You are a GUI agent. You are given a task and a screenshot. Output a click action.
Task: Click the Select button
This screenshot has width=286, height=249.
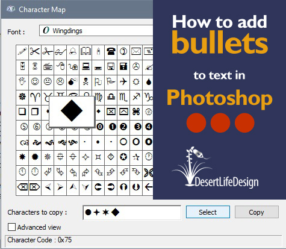click(x=208, y=212)
